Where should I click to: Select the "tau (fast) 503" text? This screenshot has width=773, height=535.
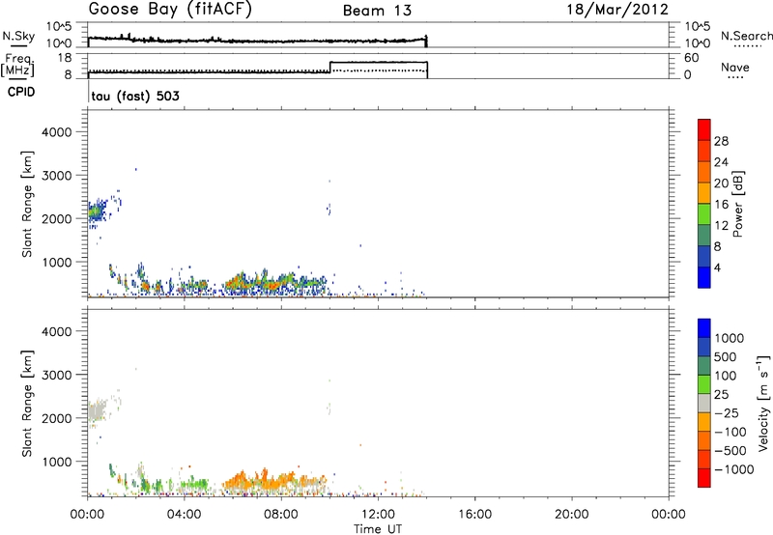click(x=135, y=96)
